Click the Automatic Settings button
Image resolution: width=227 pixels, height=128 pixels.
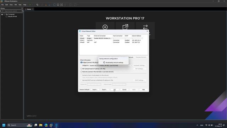(x=139, y=65)
